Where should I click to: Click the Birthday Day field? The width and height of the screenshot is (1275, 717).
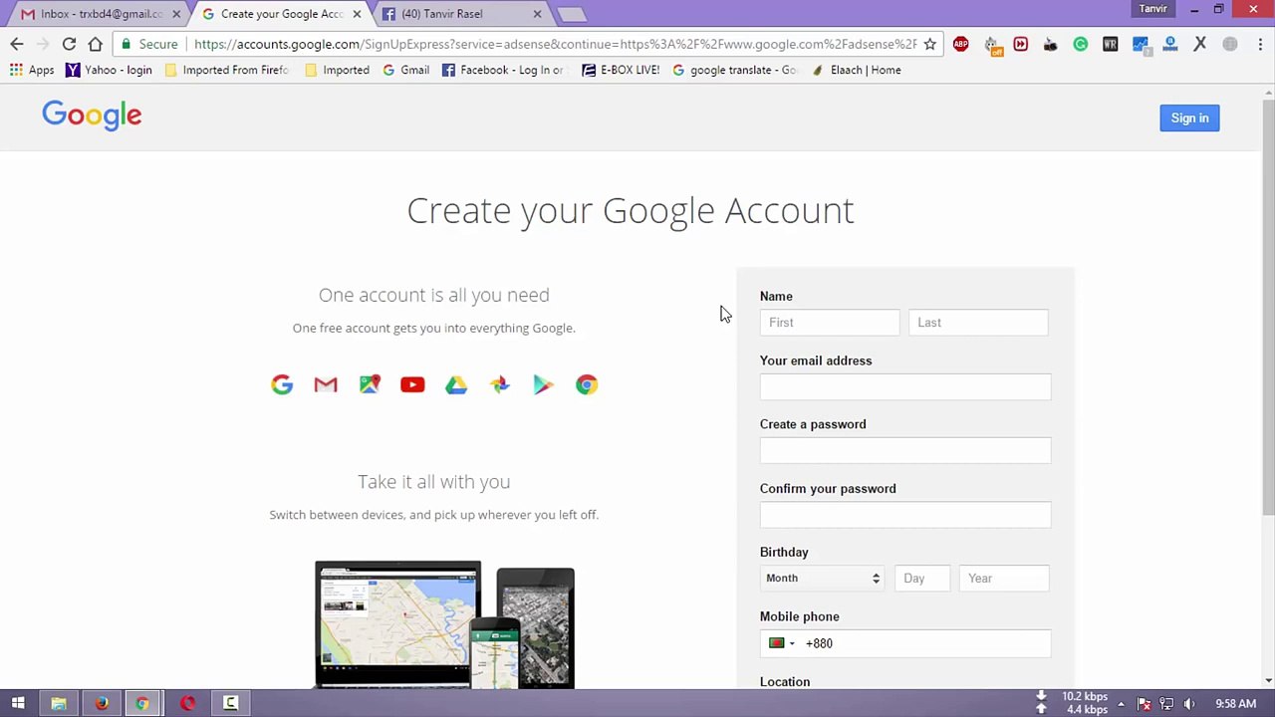coord(922,579)
